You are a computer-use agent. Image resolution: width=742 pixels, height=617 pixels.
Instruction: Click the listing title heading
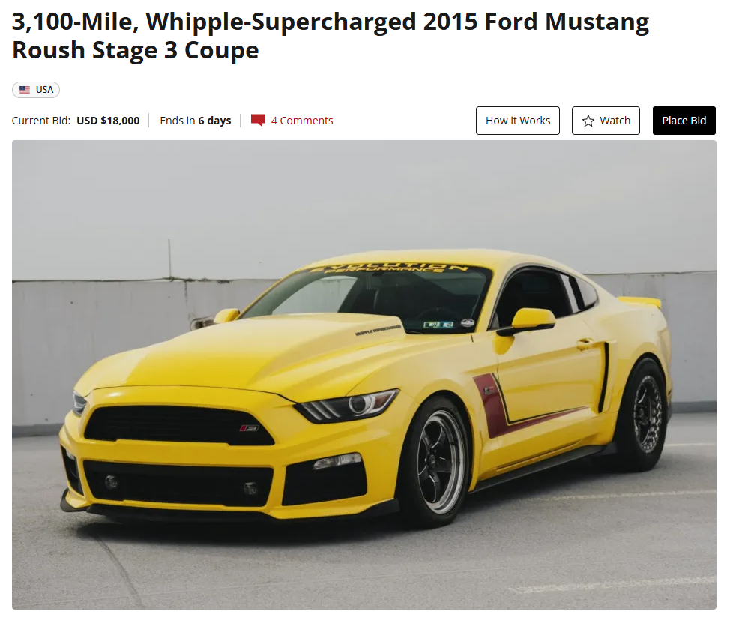(x=331, y=36)
